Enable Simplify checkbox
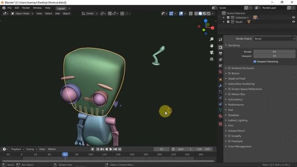This screenshot has width=297, height=167. (x=229, y=136)
